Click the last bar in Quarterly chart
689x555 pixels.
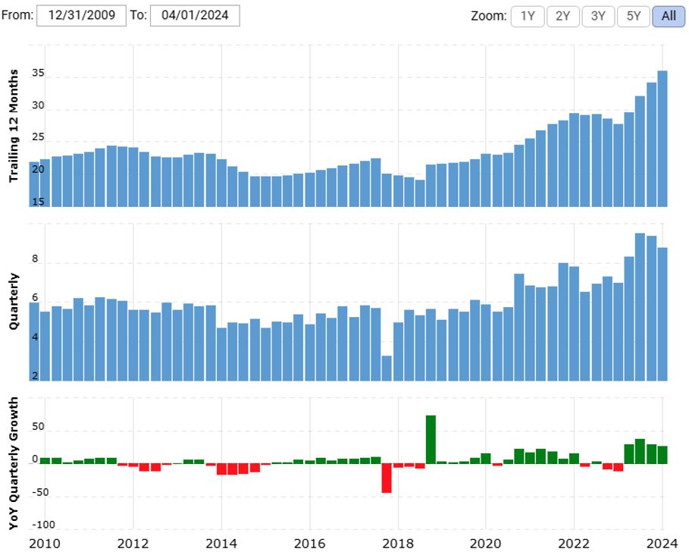click(x=662, y=314)
